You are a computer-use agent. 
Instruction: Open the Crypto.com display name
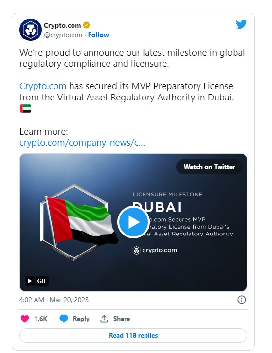point(62,25)
